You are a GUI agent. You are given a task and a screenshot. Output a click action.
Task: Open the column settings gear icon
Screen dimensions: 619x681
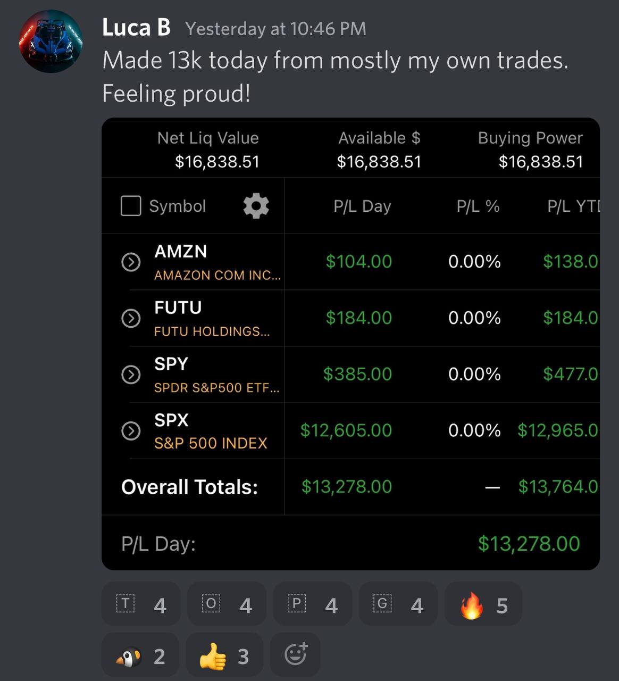pyautogui.click(x=256, y=206)
